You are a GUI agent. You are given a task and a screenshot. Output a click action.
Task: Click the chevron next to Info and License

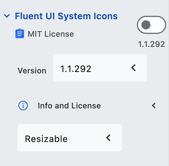(x=154, y=106)
